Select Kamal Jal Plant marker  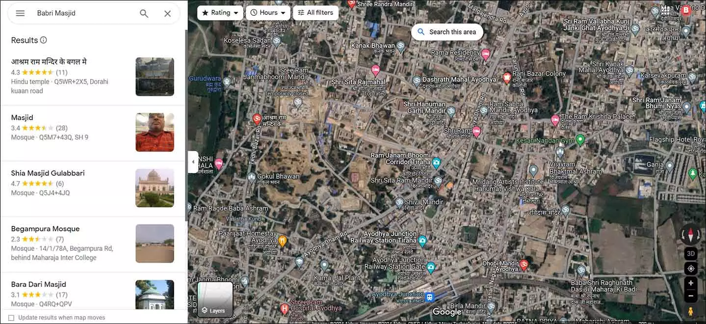[324, 266]
